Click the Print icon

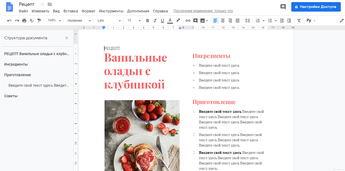24,20
